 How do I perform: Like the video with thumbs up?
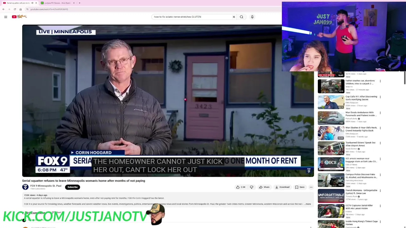[x=241, y=187]
